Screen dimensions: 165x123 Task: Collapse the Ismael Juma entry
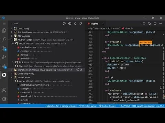12,77
